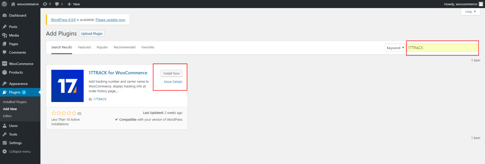The image size is (485, 164).
Task: Open the comments bubble in admin bar
Action: [x=59, y=4]
